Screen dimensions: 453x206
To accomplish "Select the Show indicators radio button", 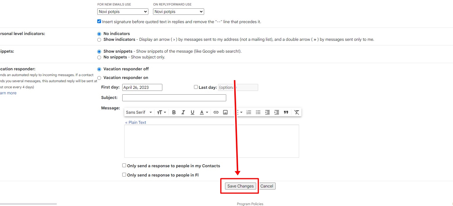I will (99, 40).
